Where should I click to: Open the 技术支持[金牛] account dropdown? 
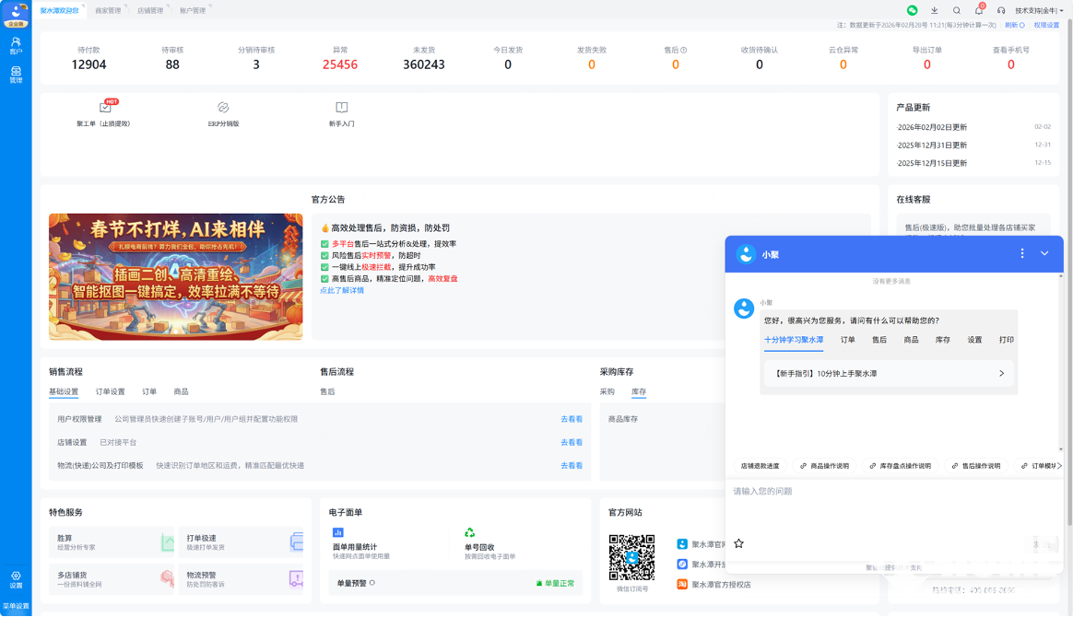pyautogui.click(x=1039, y=10)
